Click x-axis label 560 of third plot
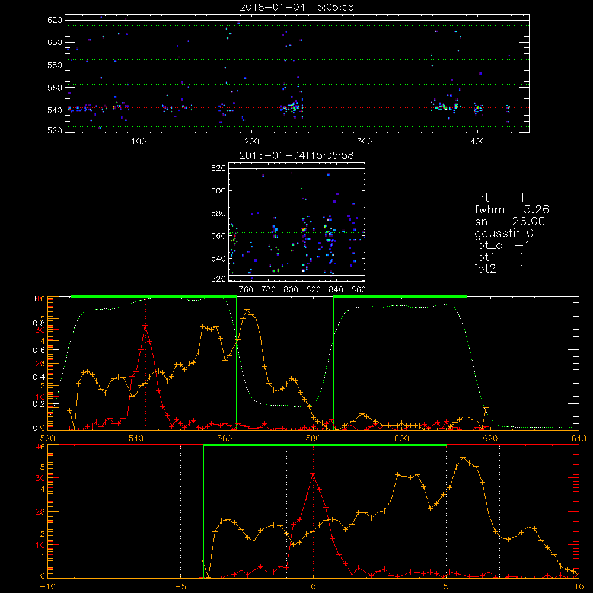The image size is (593, 593). coord(225,438)
